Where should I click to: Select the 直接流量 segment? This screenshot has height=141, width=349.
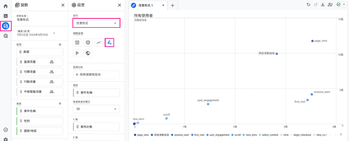tap(40, 62)
